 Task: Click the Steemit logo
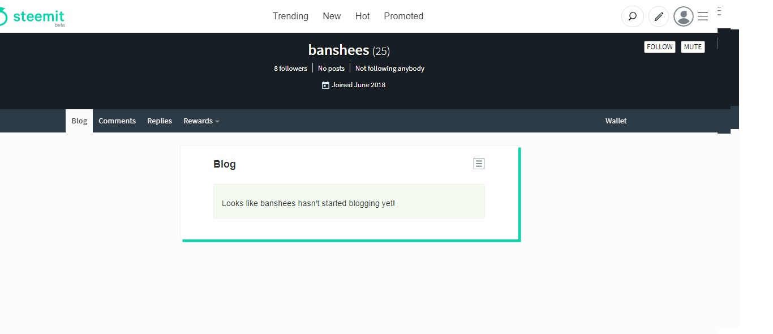pyautogui.click(x=32, y=17)
